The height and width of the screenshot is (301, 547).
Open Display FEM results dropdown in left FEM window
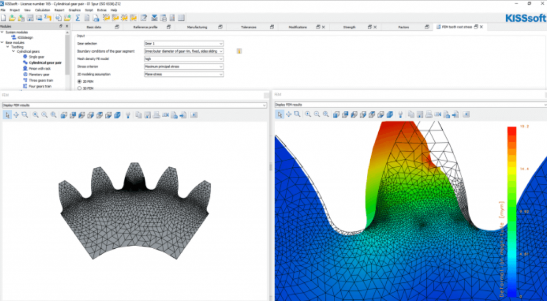point(134,105)
